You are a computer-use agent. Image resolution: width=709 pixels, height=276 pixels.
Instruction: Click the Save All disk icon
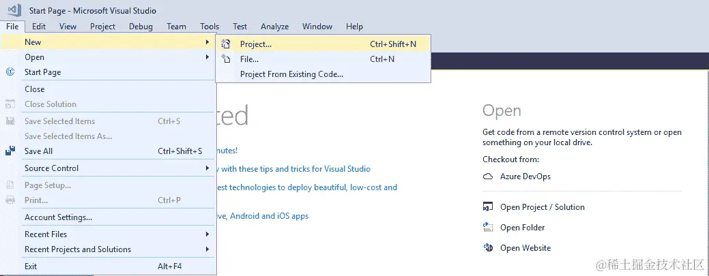point(10,151)
